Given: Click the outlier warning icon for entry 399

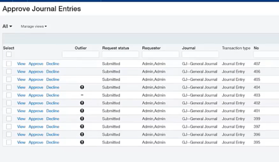Looking at the screenshot, I should pos(82,119).
